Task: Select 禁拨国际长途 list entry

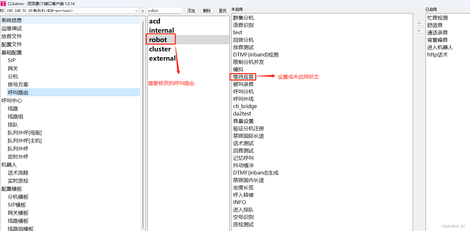Action: coord(249,136)
